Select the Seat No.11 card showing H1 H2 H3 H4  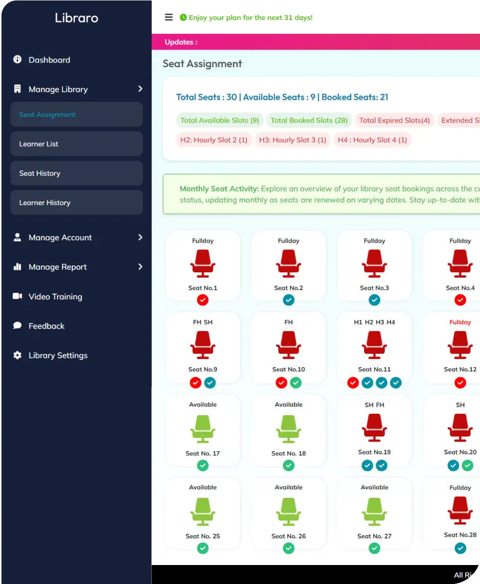374,348
